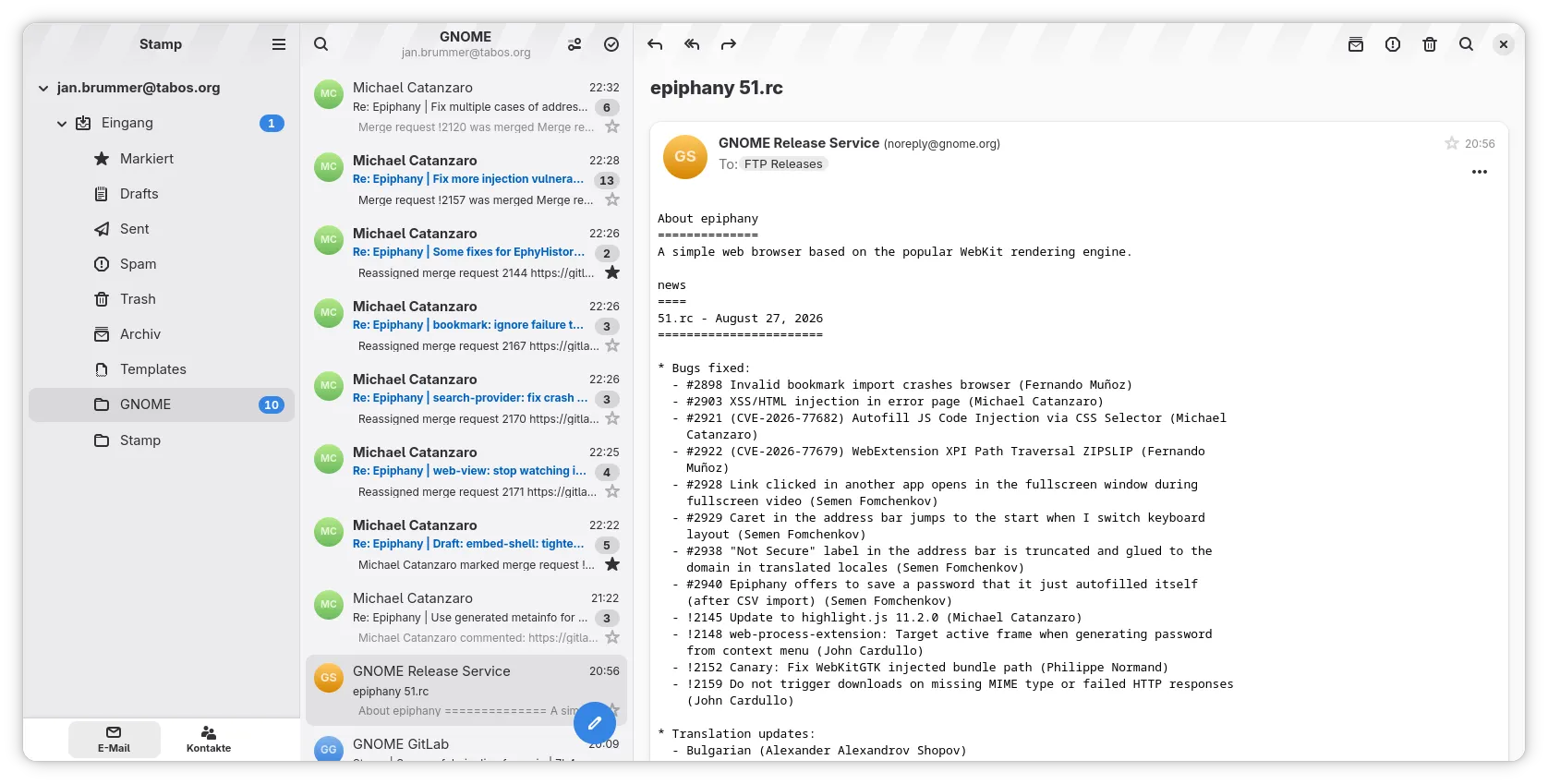Toggle mark-all-read check icon
Screen dimensions: 1548x784
tap(611, 44)
